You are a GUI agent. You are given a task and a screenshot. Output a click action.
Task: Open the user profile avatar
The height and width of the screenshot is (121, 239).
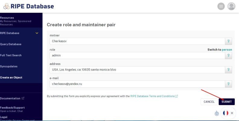[231, 6]
